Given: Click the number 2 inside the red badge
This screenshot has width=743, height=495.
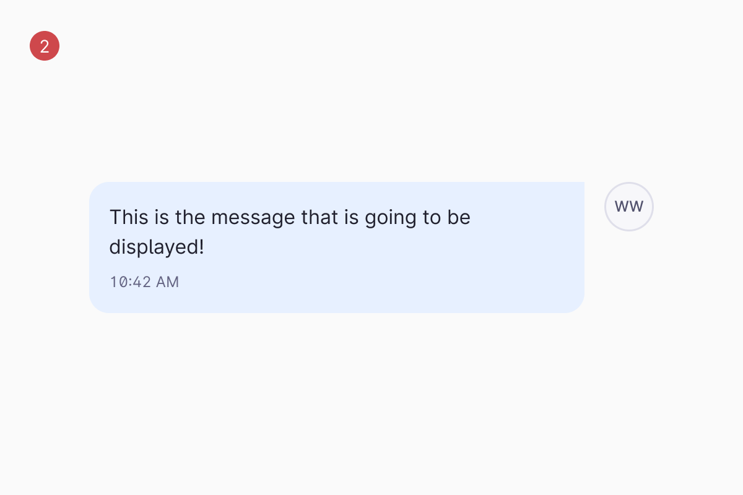Looking at the screenshot, I should tap(45, 46).
